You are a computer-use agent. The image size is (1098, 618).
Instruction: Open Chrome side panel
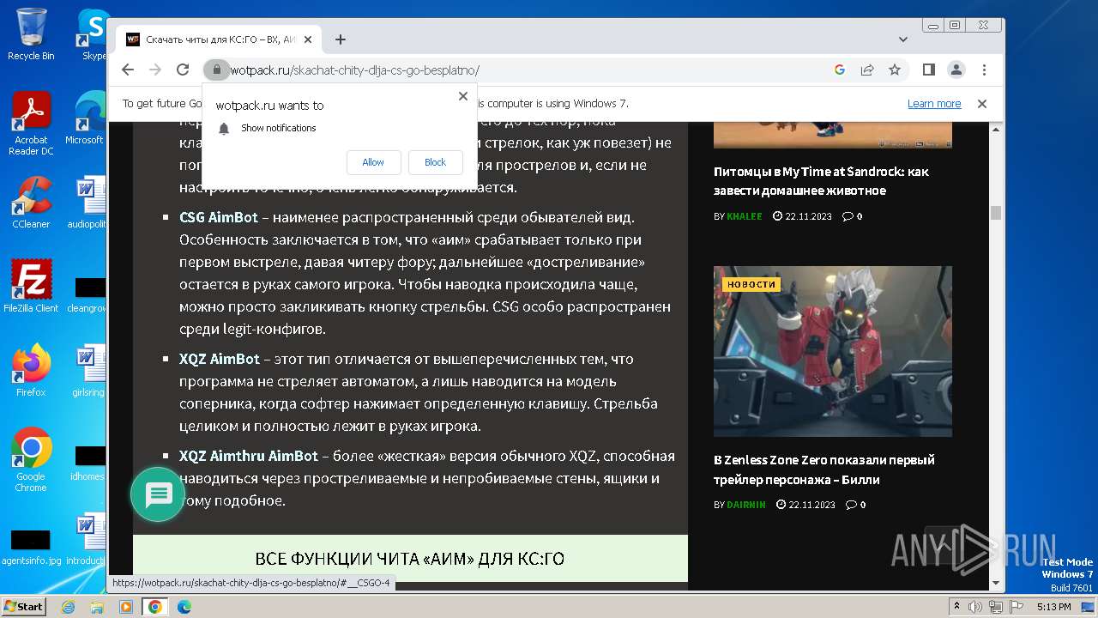coord(928,70)
